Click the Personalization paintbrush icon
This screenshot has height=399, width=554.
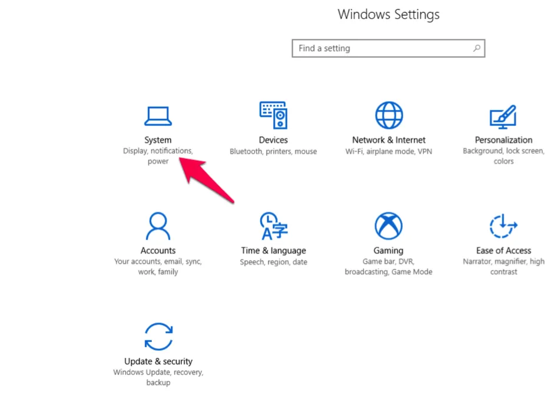pyautogui.click(x=503, y=115)
